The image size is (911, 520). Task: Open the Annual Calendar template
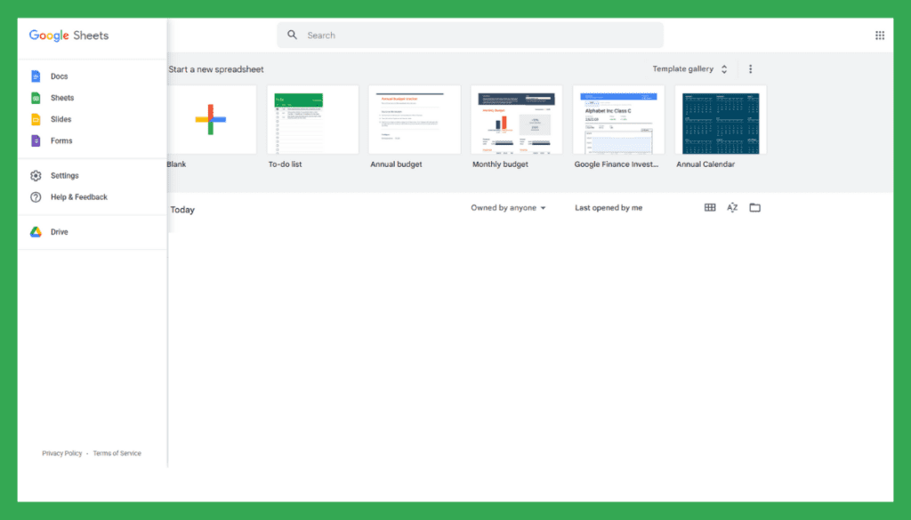pyautogui.click(x=721, y=119)
